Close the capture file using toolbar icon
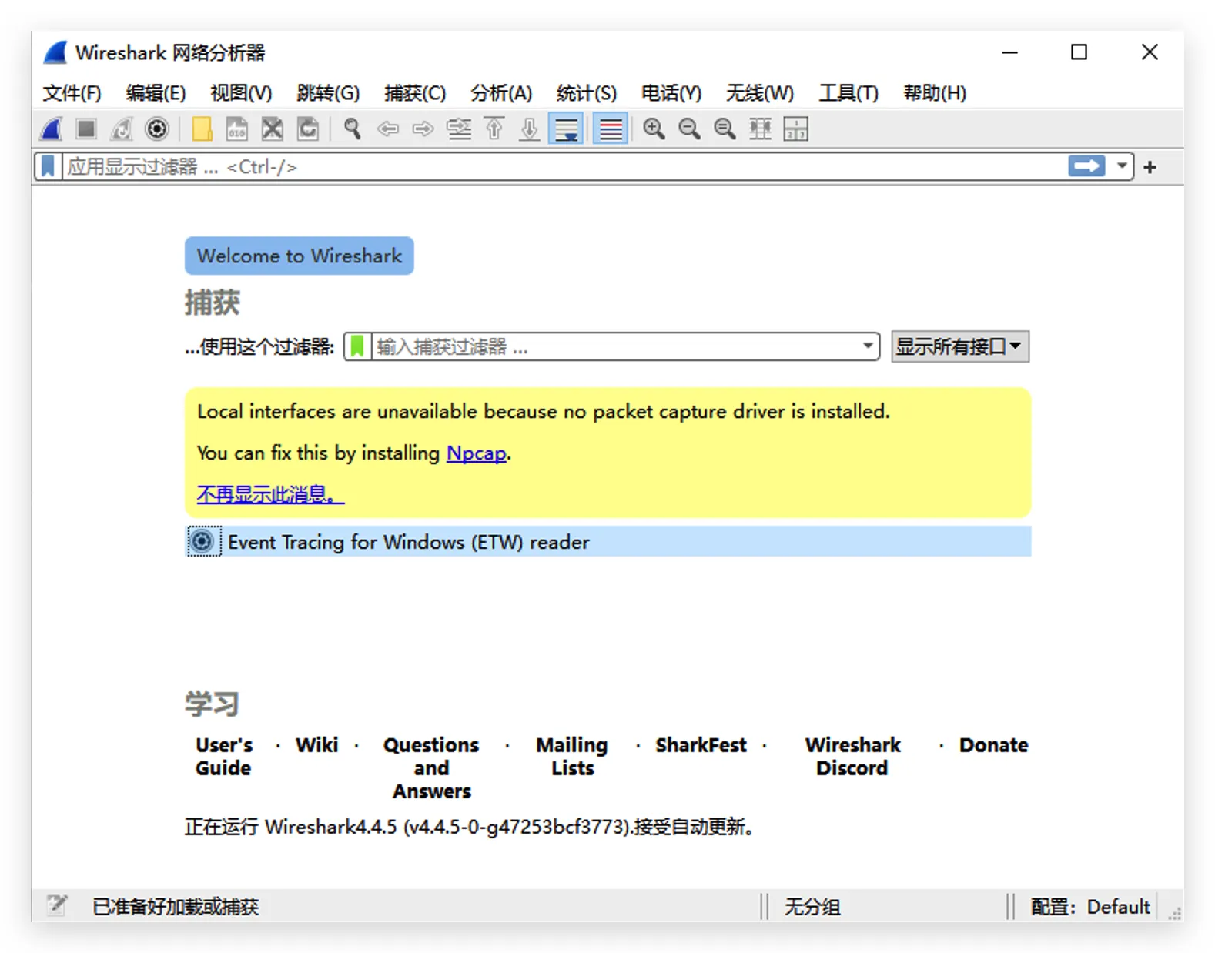 click(273, 129)
